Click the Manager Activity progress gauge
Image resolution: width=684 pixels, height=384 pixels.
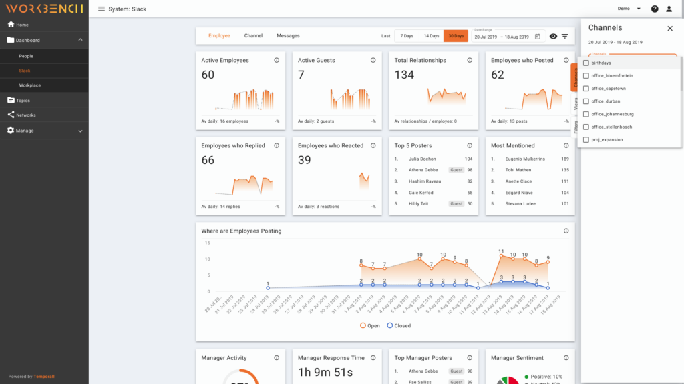pyautogui.click(x=240, y=377)
